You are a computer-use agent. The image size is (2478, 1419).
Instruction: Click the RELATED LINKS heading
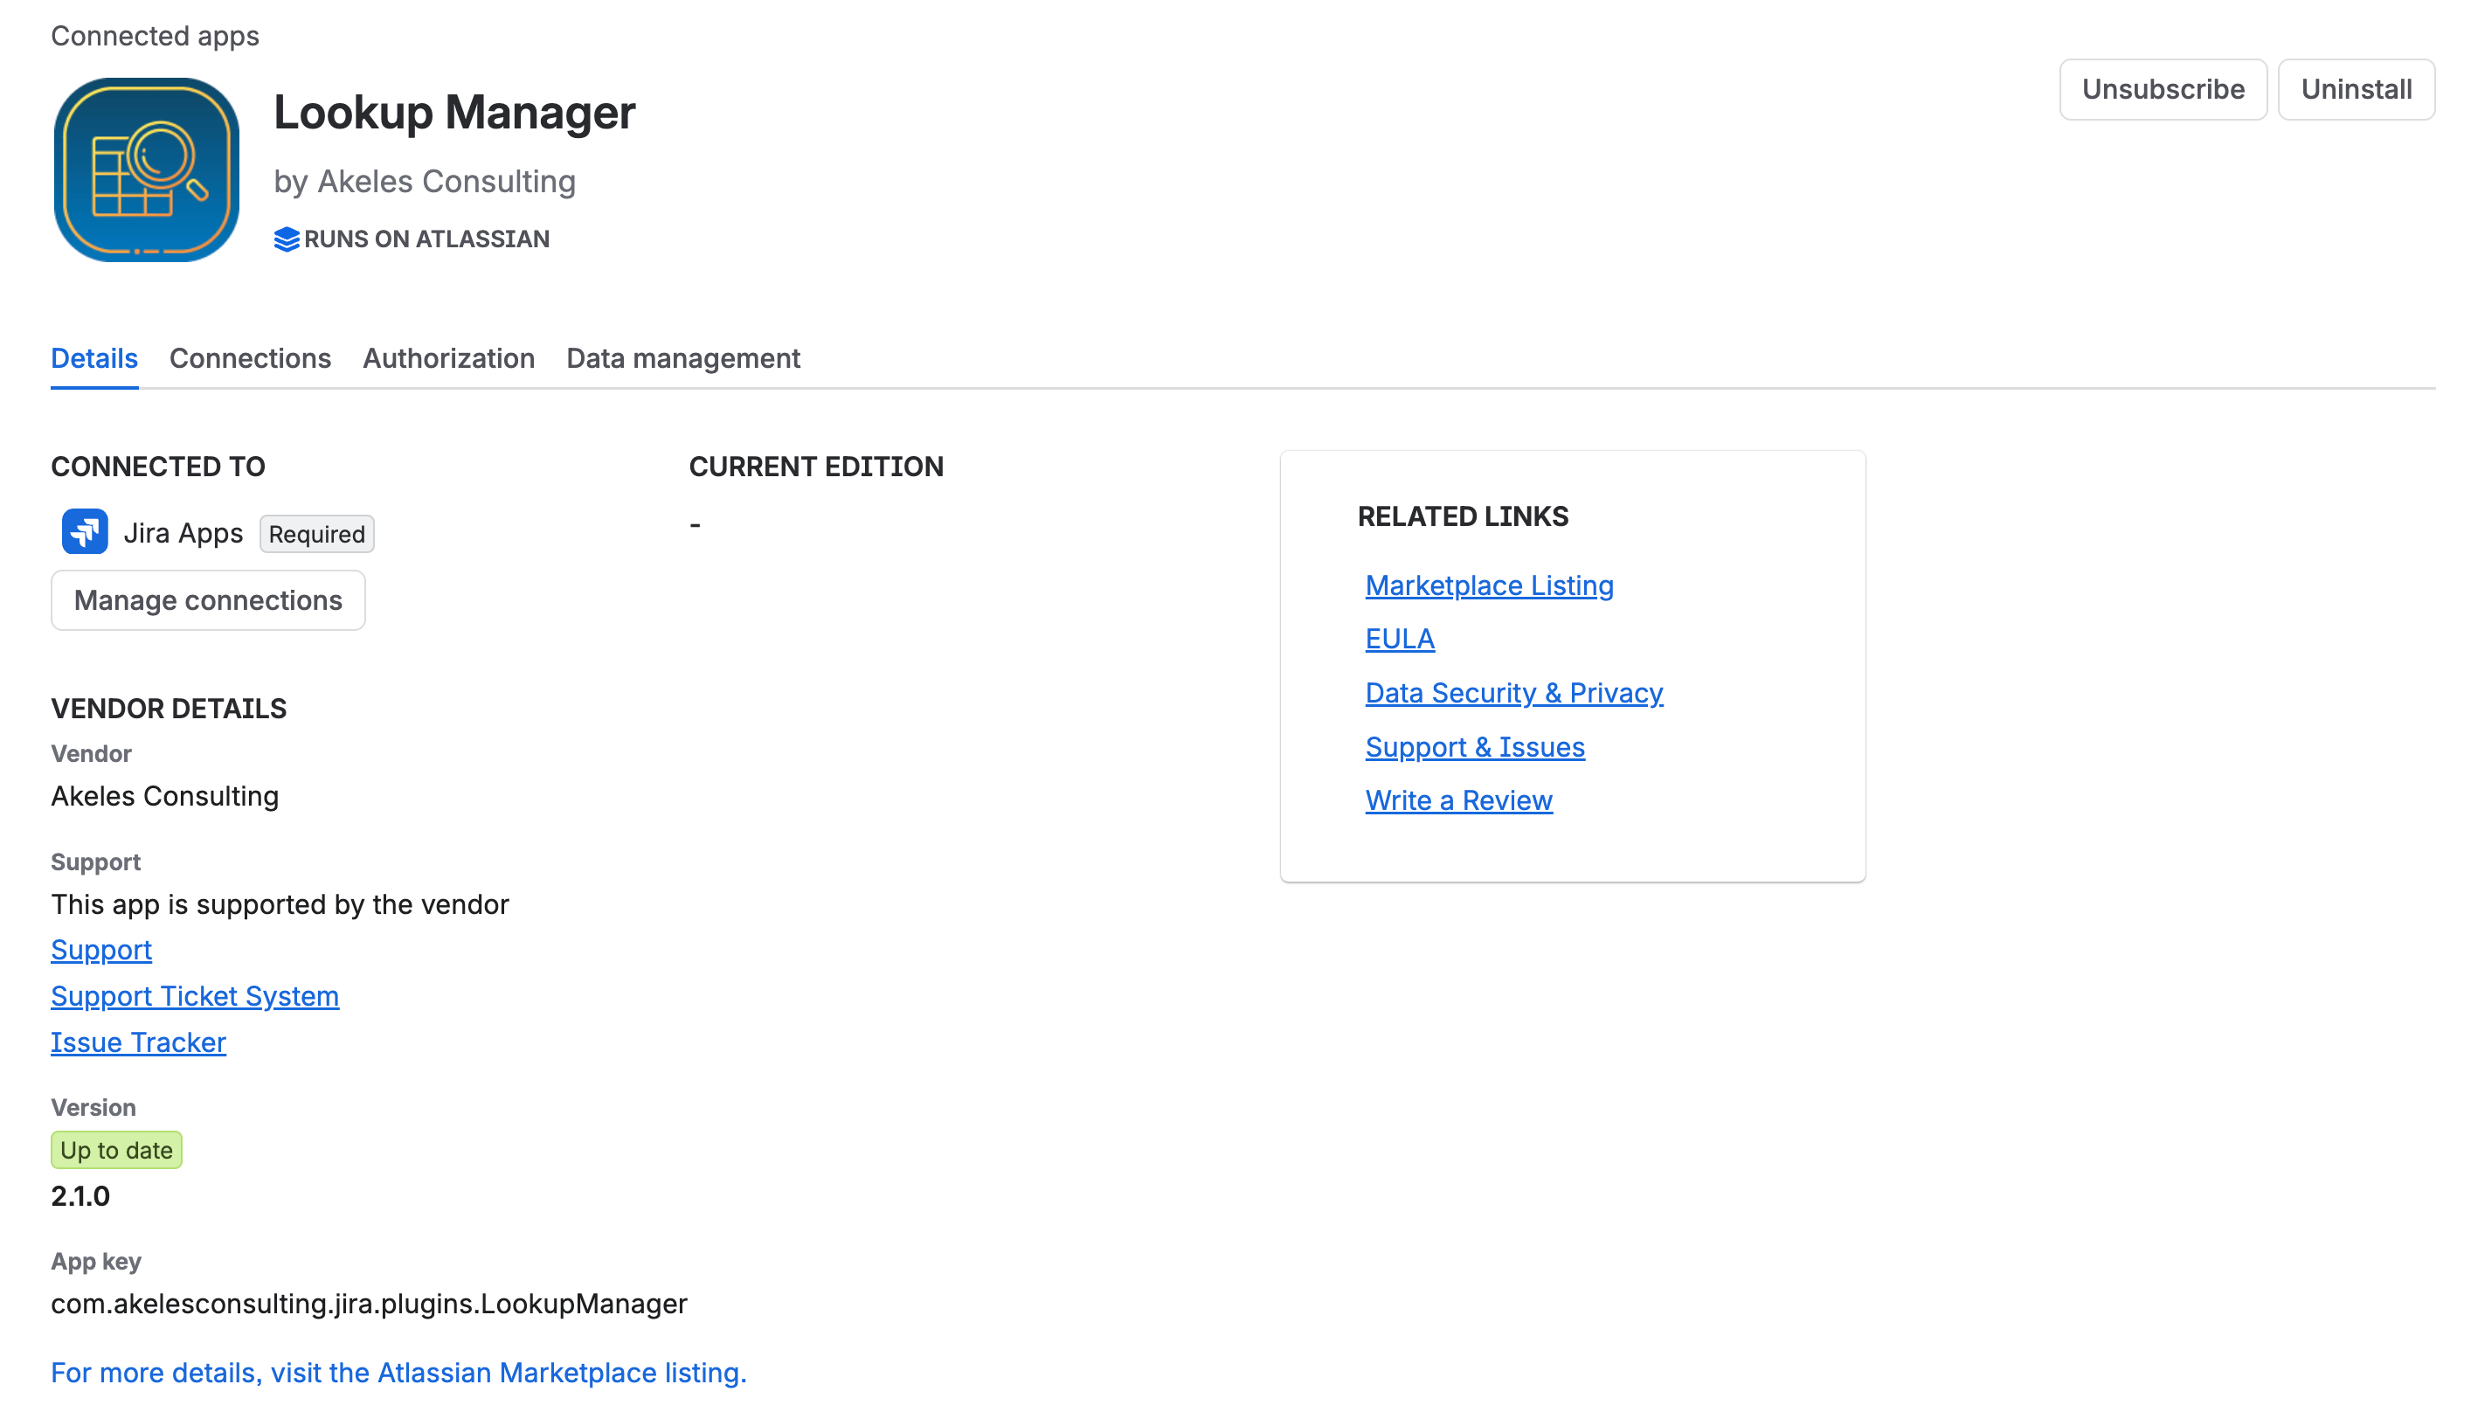[x=1463, y=516]
